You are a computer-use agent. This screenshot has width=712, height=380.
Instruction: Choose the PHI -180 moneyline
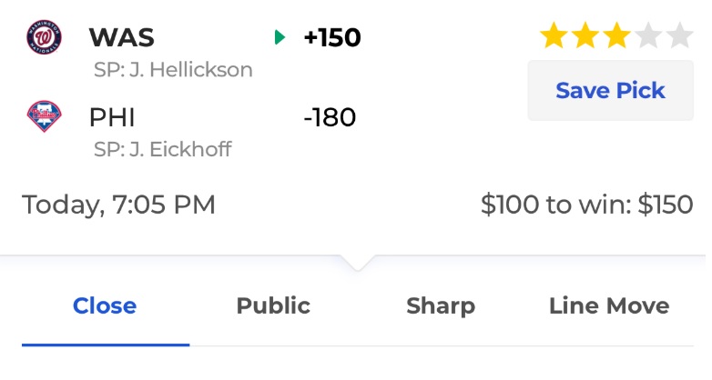[330, 117]
